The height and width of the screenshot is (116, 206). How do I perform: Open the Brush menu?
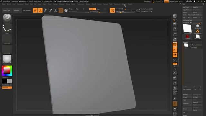coord(9,4)
